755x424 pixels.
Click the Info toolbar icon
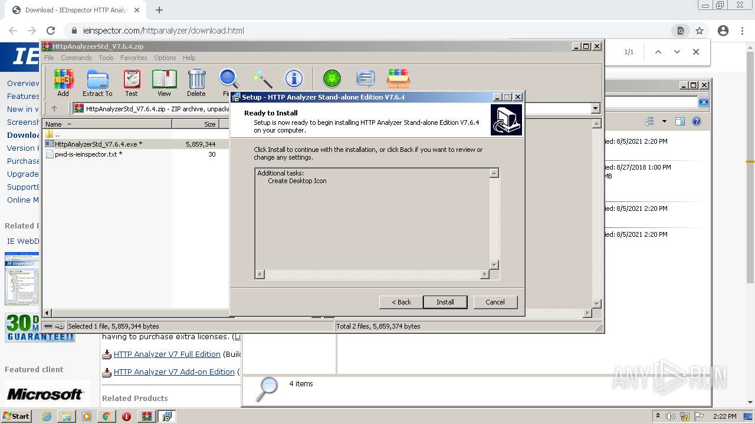click(x=294, y=78)
